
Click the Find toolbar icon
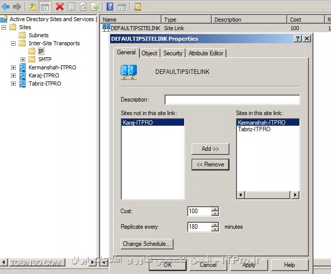tap(137, 7)
